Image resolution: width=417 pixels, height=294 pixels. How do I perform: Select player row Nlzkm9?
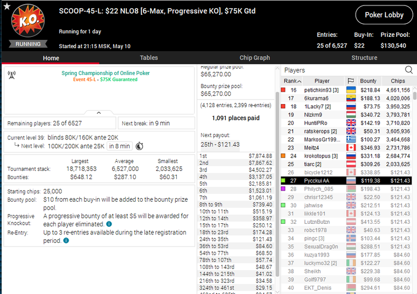point(347,115)
